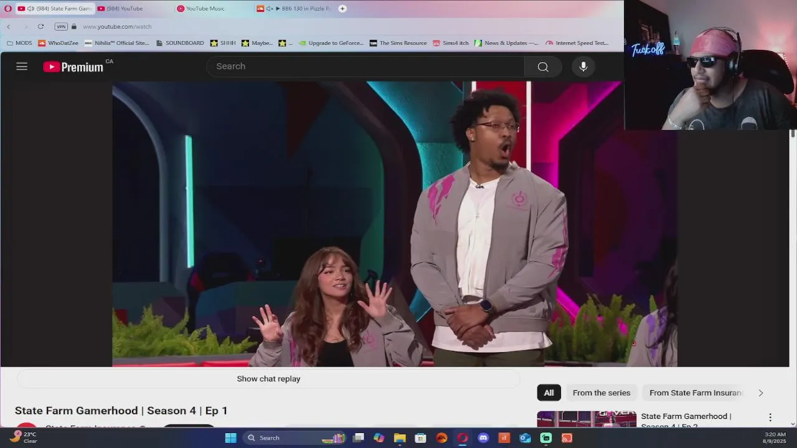Open Discord from the taskbar
Viewport: 797px width, 448px height.
pyautogui.click(x=483, y=438)
